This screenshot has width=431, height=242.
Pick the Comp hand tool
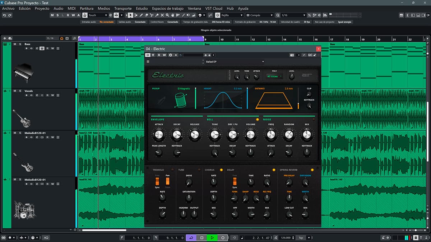point(173,15)
